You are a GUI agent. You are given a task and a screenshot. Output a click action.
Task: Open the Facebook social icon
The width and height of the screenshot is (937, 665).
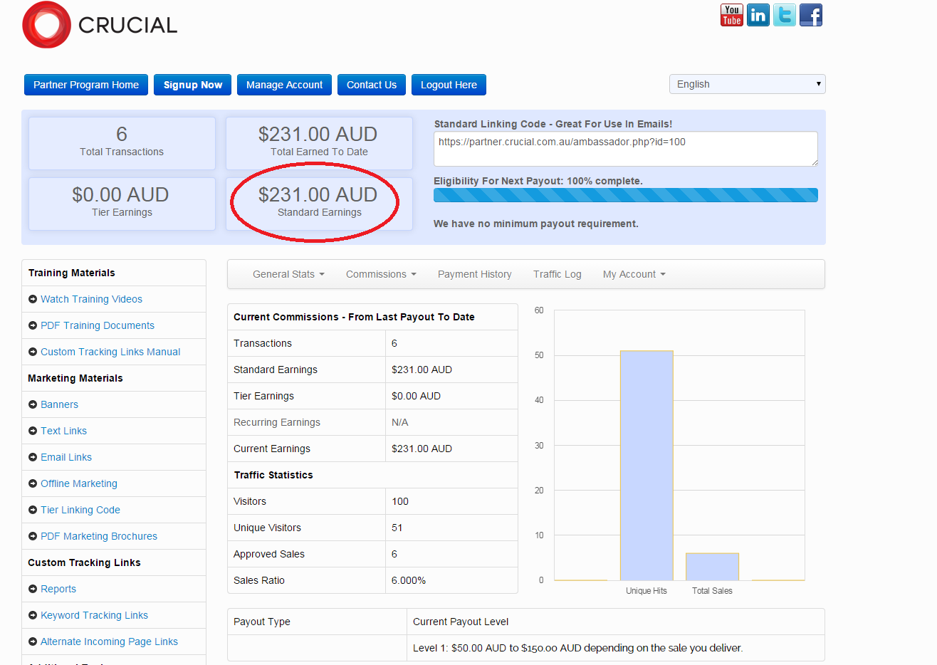(x=811, y=15)
